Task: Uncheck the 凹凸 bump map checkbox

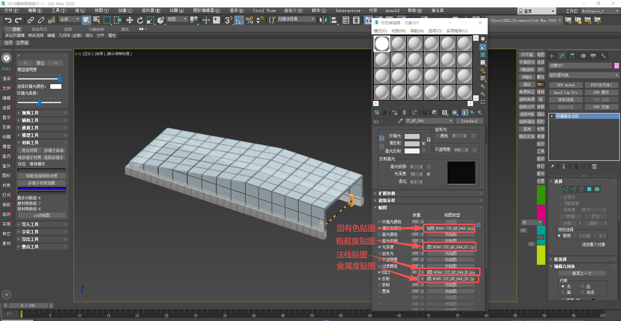Action: click(x=380, y=272)
